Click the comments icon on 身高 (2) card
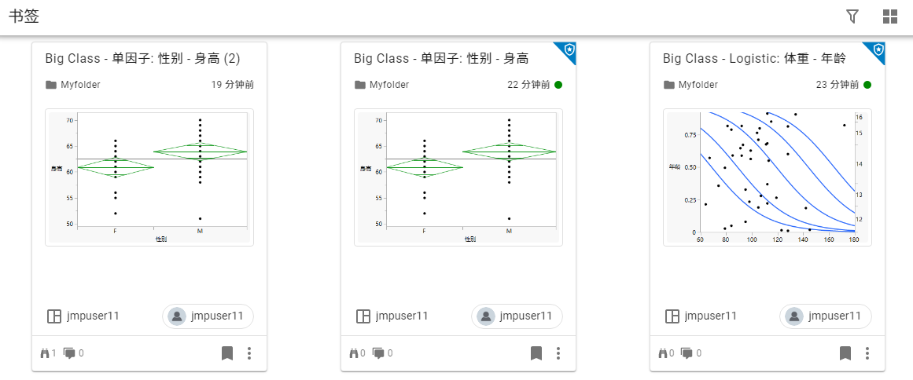This screenshot has width=913, height=380. click(69, 353)
